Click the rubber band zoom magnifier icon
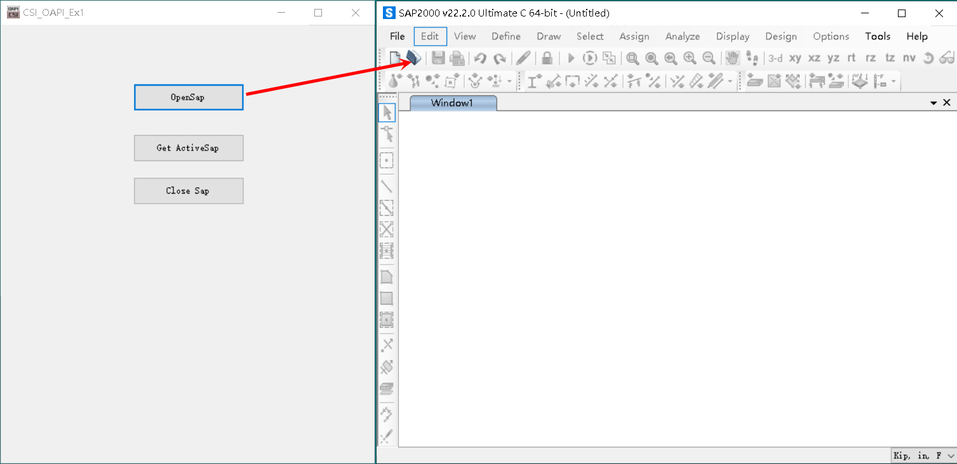 click(x=632, y=58)
